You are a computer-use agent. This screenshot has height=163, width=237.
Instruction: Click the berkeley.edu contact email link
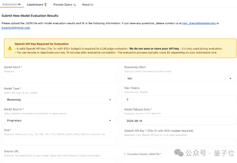(x=199, y=23)
